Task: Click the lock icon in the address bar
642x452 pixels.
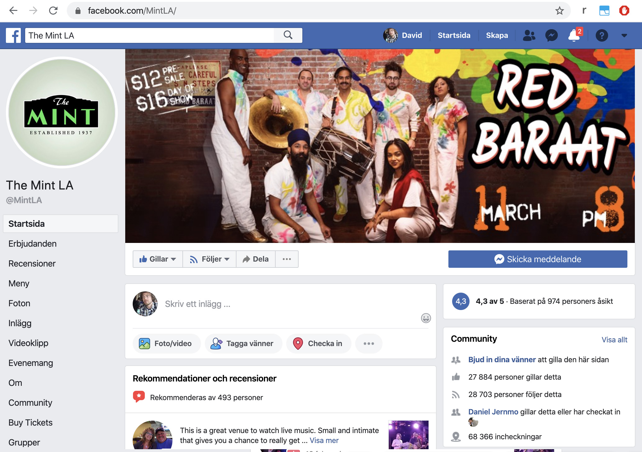Action: [78, 11]
